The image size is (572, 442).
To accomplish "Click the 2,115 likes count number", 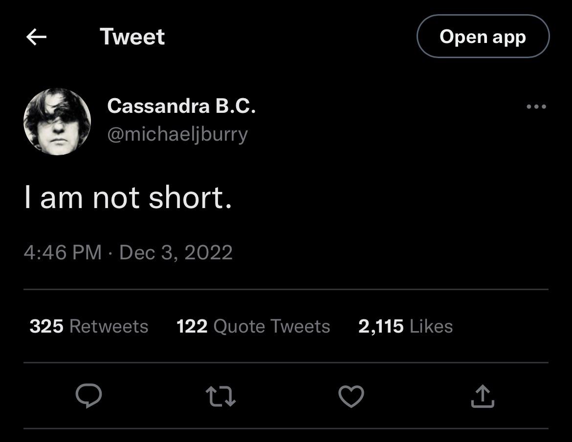I will (x=381, y=326).
